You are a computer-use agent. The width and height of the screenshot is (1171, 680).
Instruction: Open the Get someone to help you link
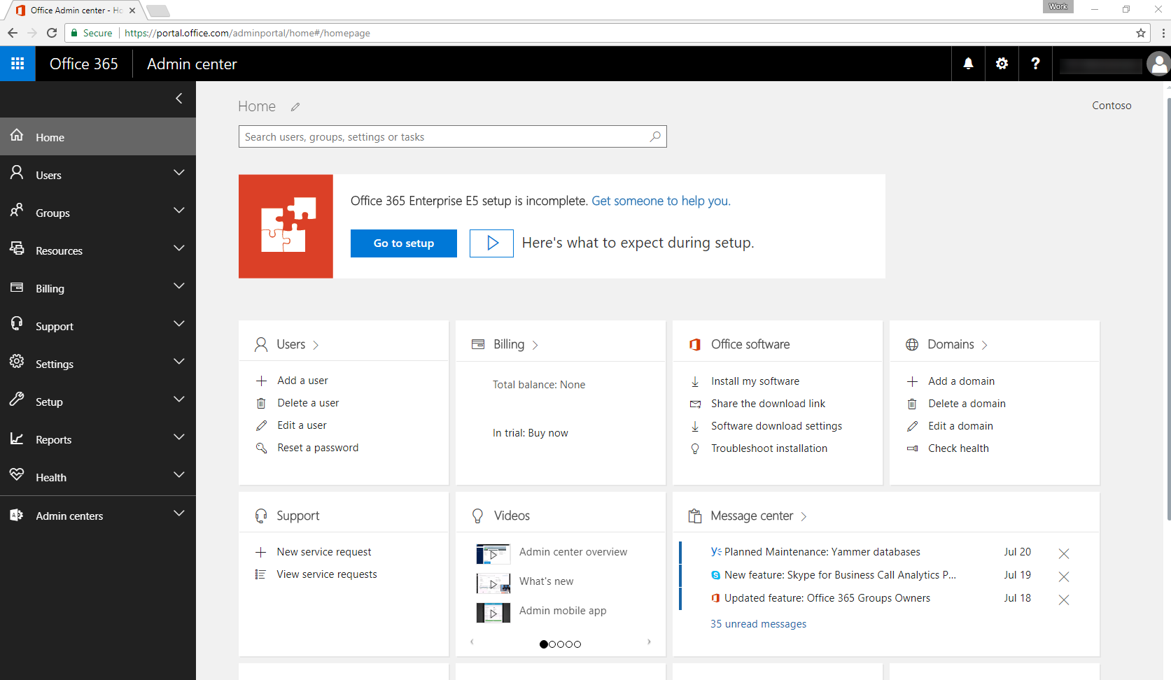(x=661, y=201)
